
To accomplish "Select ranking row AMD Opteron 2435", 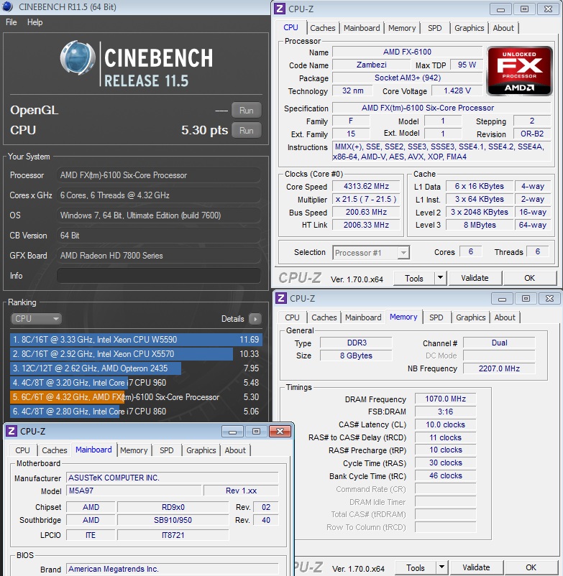I will point(136,368).
